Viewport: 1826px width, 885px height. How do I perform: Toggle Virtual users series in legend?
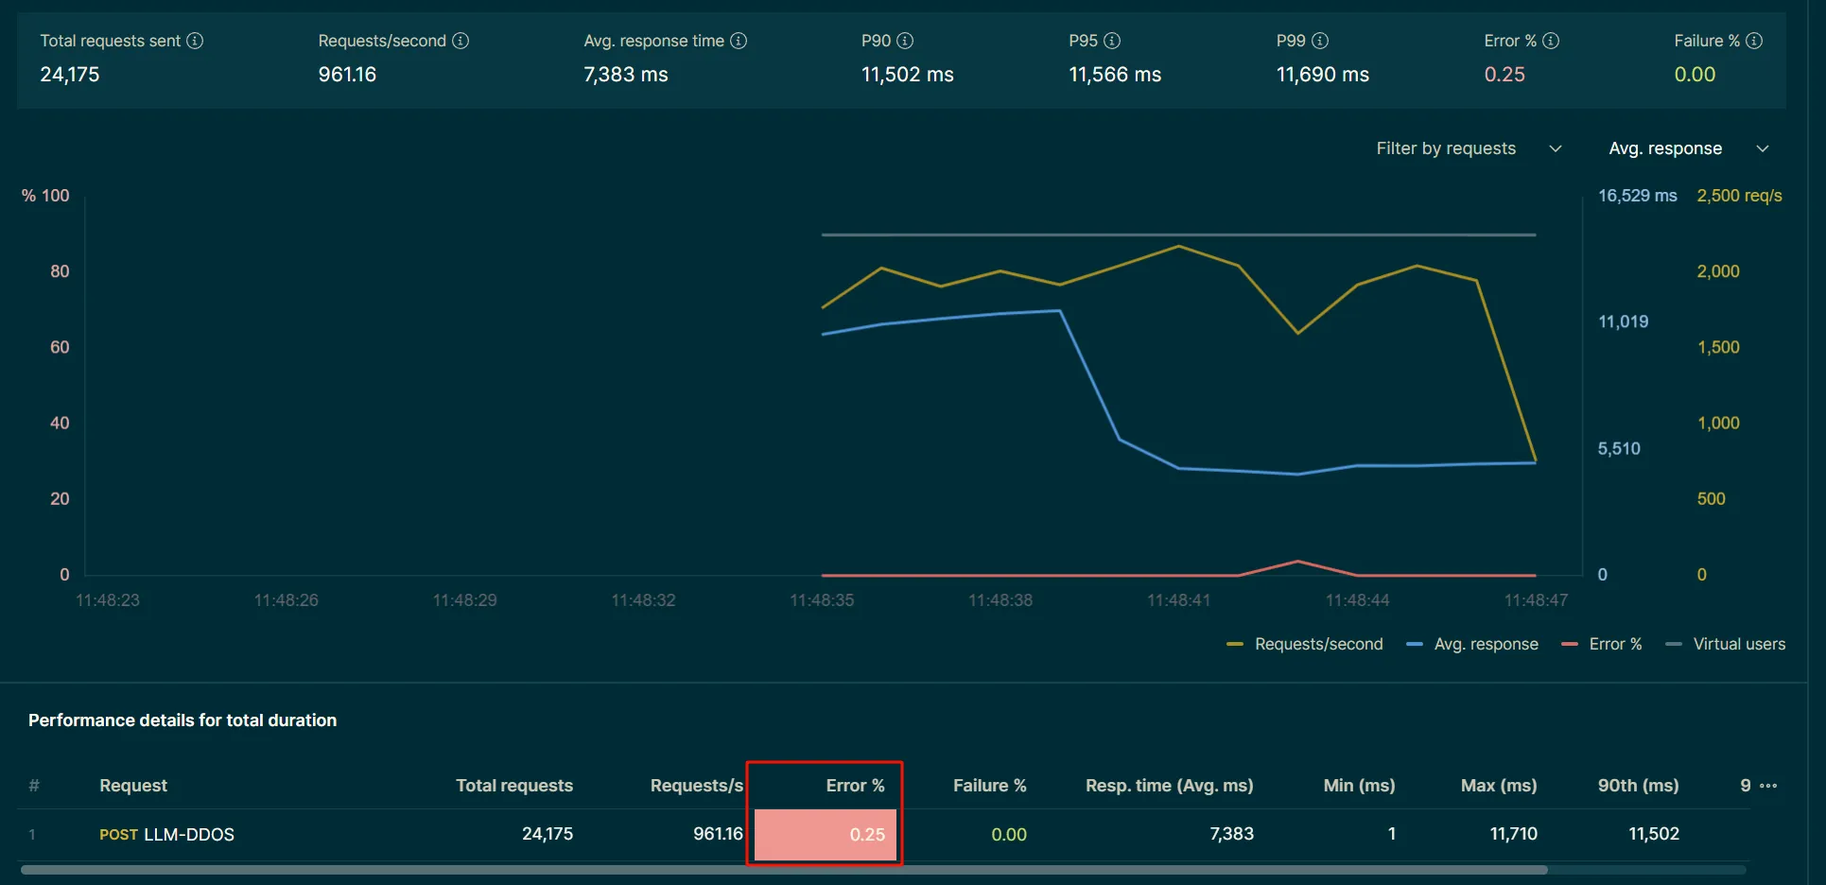1726,644
